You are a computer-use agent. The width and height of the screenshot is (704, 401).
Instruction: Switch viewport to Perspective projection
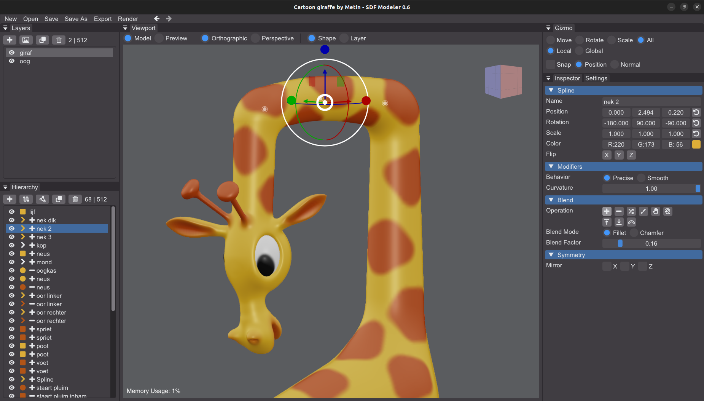click(x=256, y=38)
